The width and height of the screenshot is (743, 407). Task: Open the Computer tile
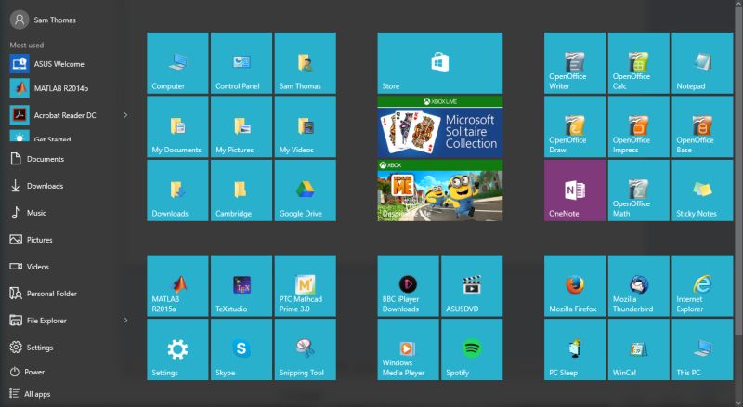177,63
